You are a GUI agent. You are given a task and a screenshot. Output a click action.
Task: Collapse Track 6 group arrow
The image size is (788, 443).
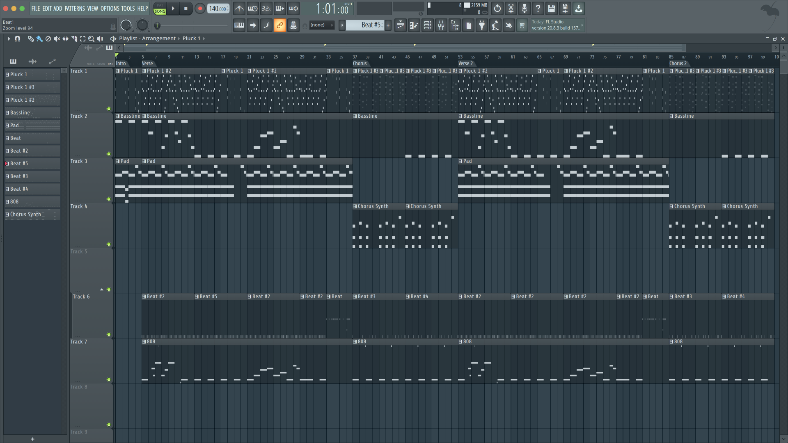102,290
